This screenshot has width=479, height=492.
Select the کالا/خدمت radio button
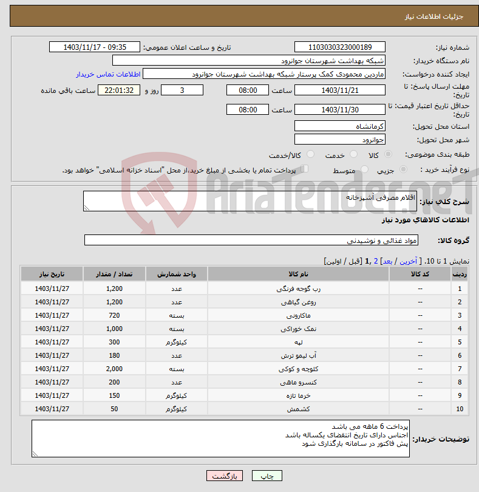point(310,154)
